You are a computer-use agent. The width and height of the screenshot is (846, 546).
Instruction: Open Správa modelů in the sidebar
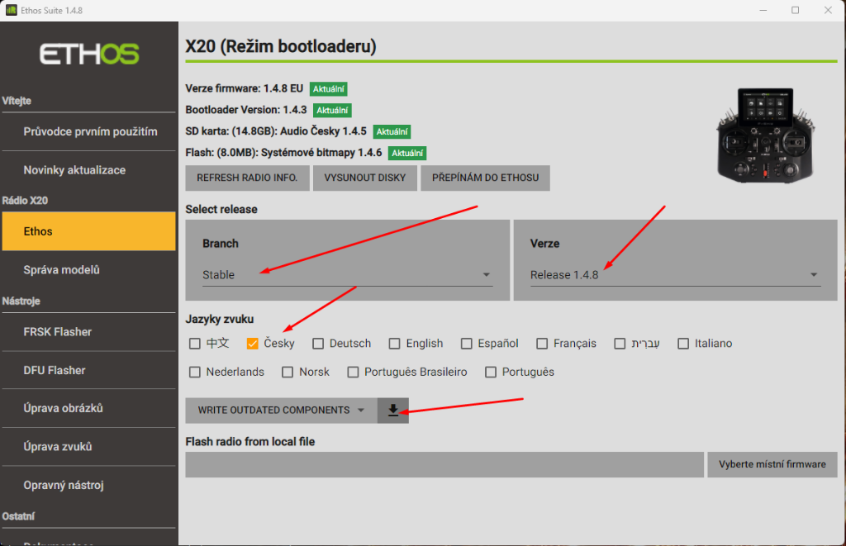click(62, 270)
